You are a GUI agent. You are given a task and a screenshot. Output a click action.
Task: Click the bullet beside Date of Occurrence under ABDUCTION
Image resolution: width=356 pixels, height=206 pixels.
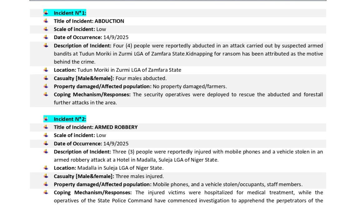click(x=46, y=37)
